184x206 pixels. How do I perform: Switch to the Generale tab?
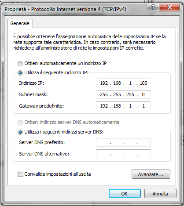pyautogui.click(x=20, y=23)
